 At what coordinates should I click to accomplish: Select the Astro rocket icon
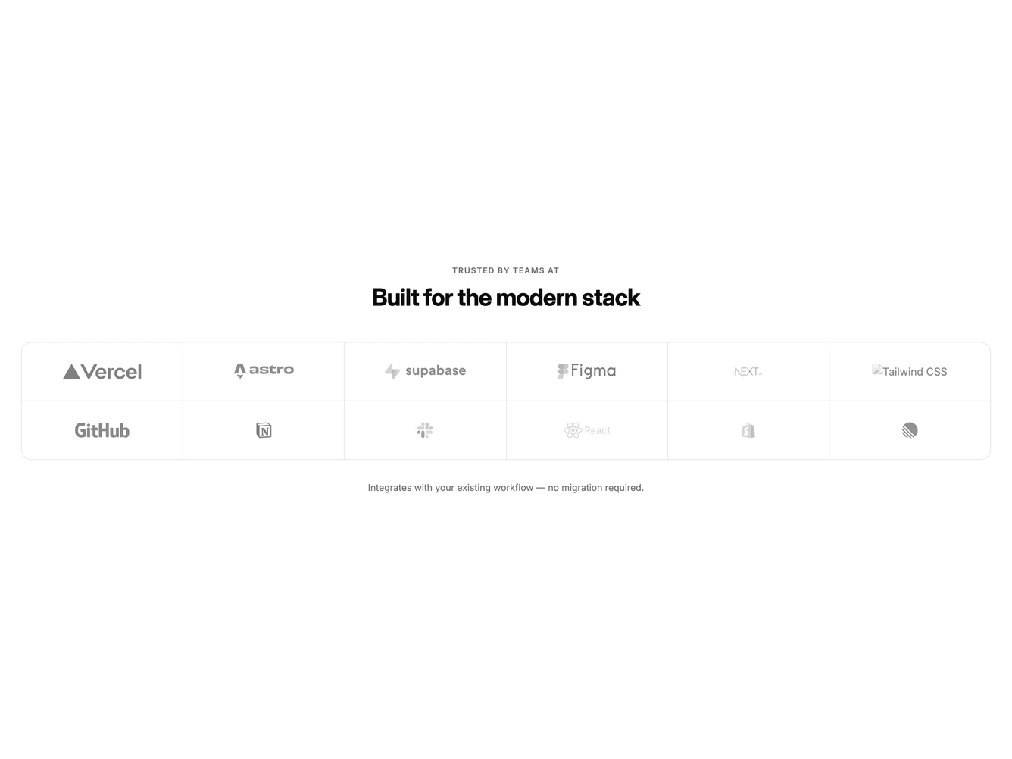coord(240,370)
